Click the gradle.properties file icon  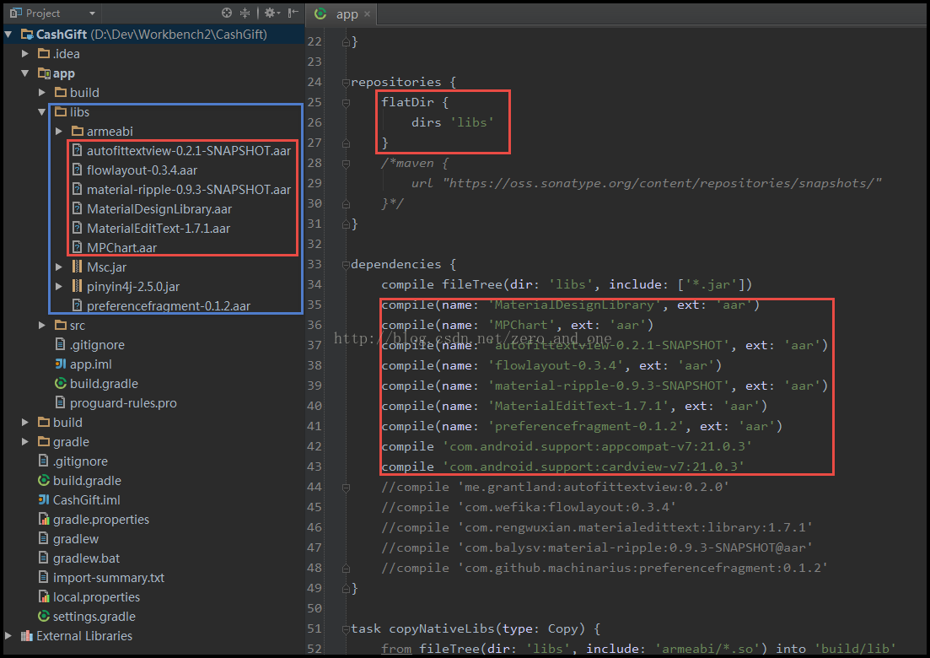tap(44, 519)
